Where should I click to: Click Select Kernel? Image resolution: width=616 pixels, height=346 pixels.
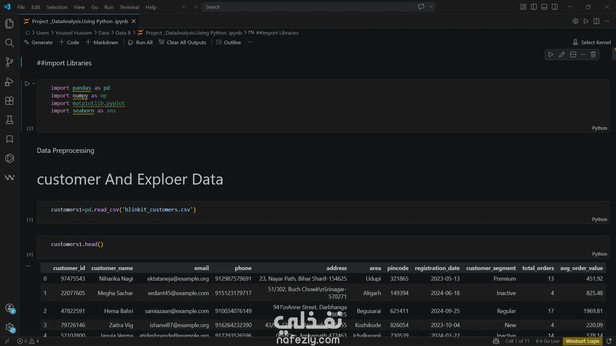(592, 42)
